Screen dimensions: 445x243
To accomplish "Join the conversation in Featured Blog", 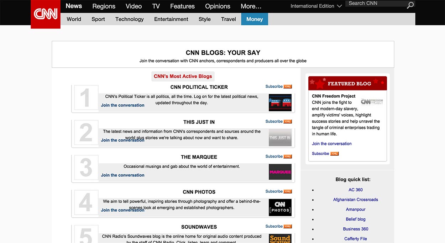I will coord(332,144).
